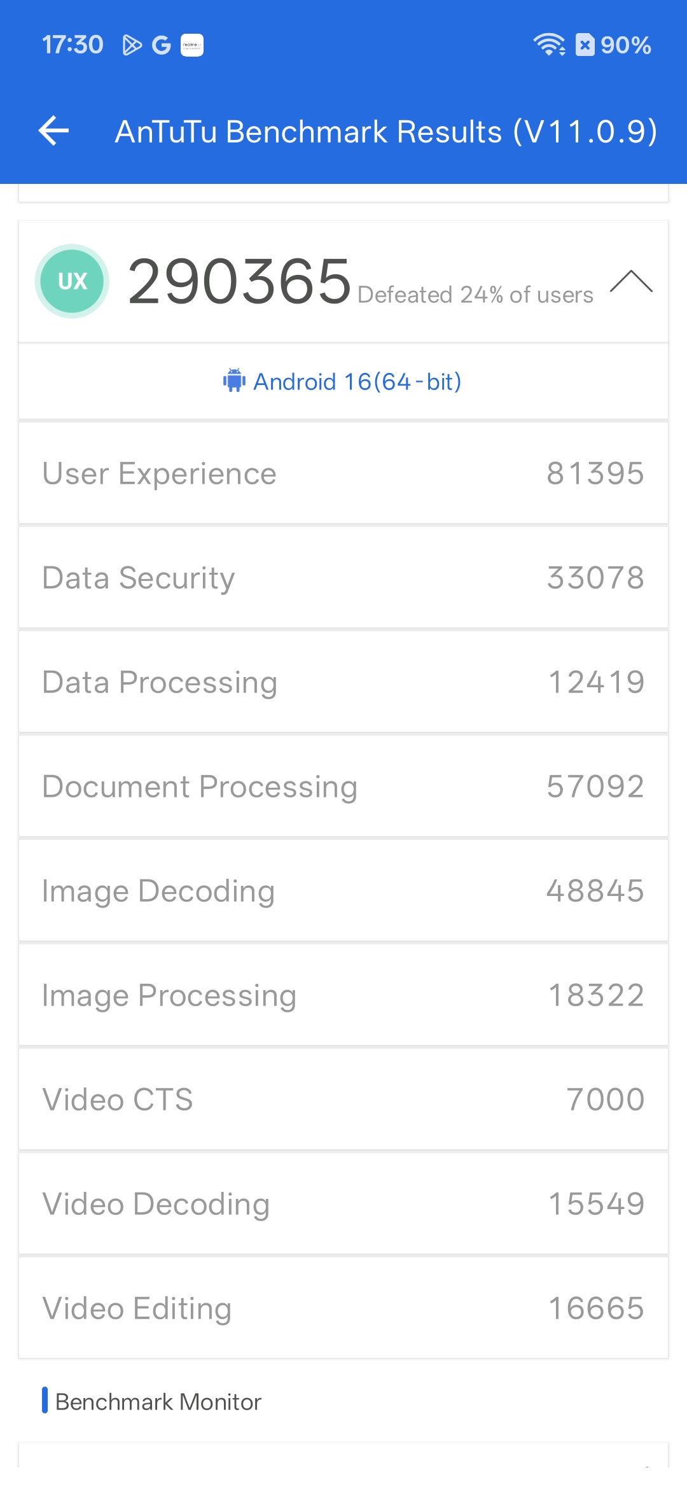Image resolution: width=687 pixels, height=1498 pixels.
Task: Tap the Android robot icon
Action: 234,381
